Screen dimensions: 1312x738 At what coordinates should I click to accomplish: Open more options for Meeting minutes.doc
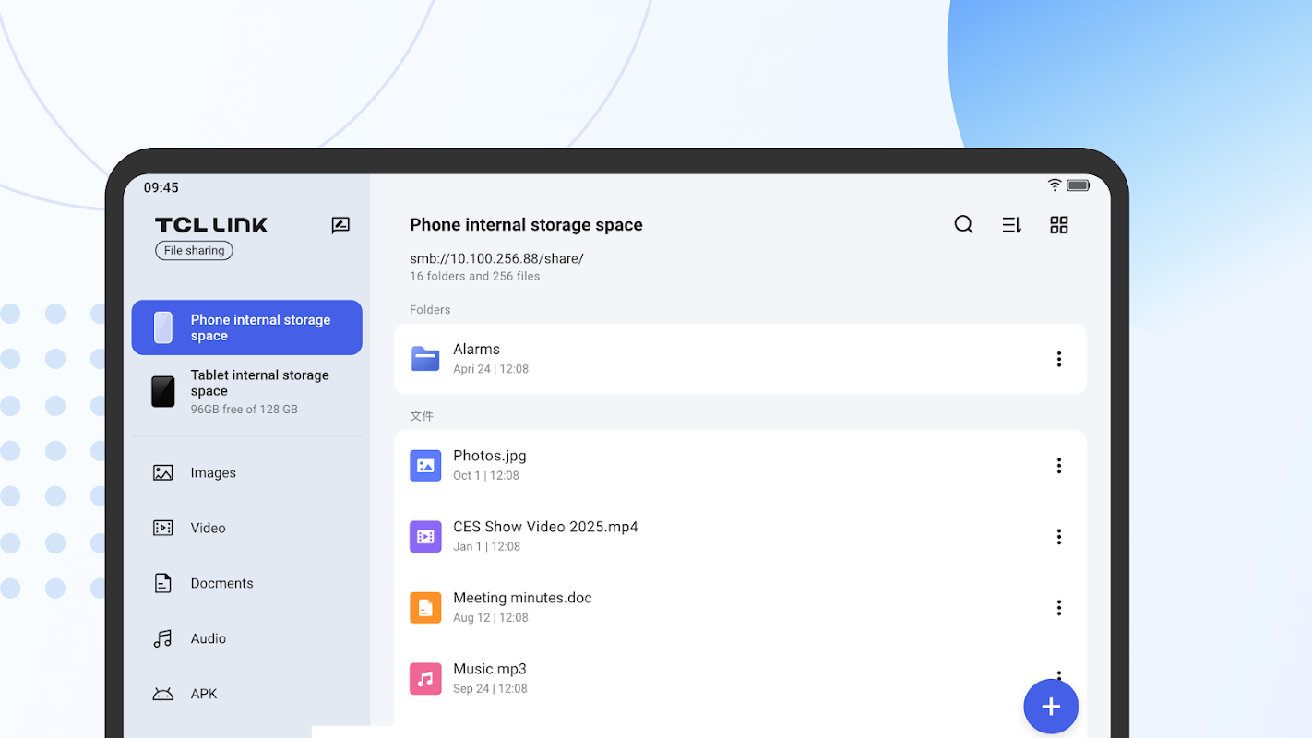coord(1059,608)
